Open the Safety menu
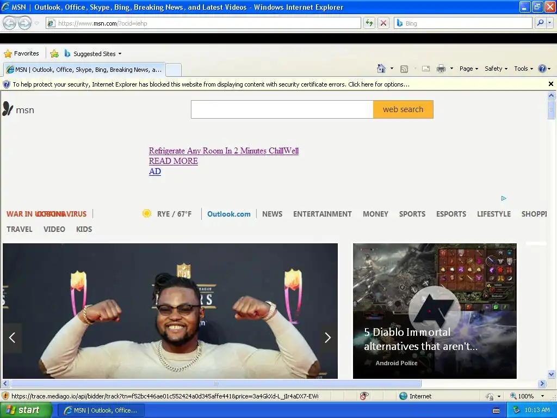 coord(496,69)
